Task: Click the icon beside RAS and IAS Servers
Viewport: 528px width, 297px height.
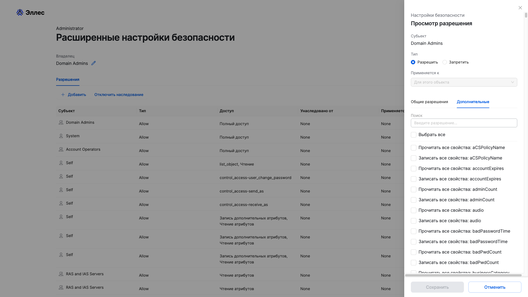Action: tap(61, 274)
